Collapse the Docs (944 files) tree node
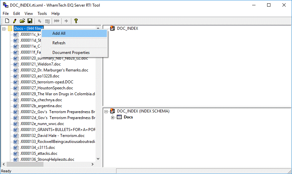Image resolution: width=292 pixels, height=174 pixels. coord(4,29)
